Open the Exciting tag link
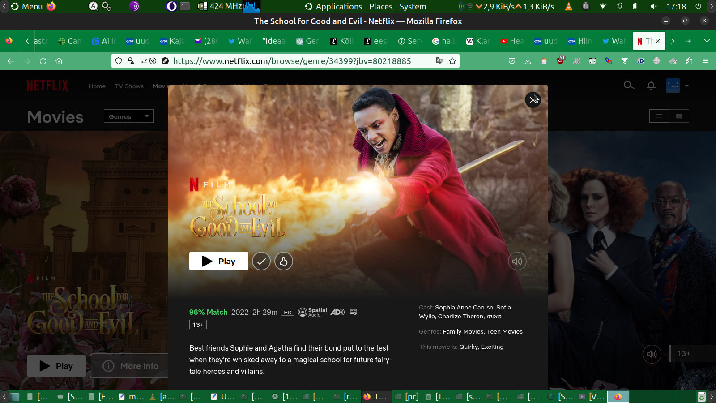716x403 pixels. coord(492,347)
